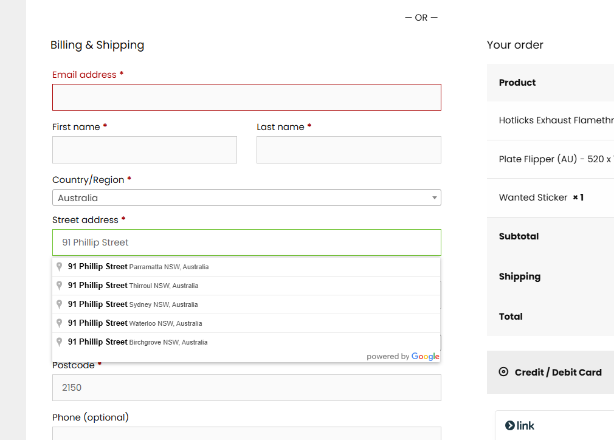Click the Total label

pyautogui.click(x=511, y=316)
